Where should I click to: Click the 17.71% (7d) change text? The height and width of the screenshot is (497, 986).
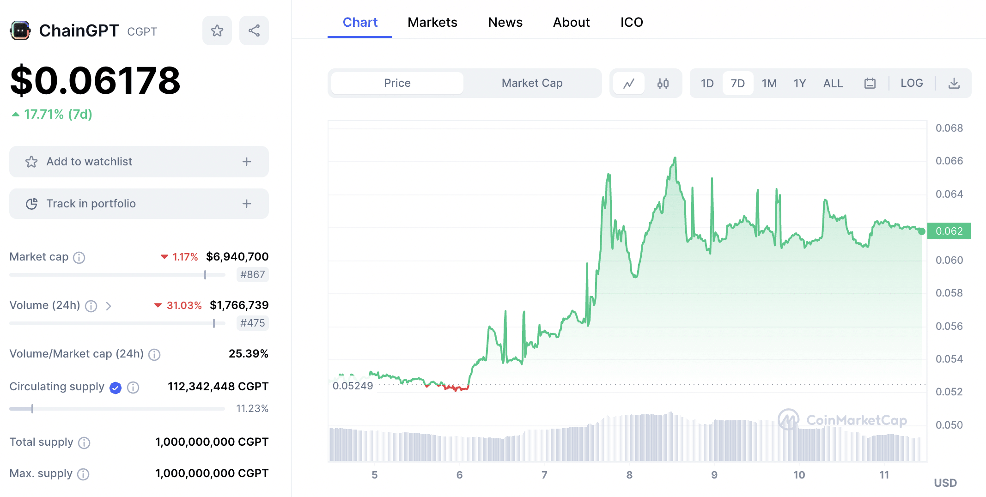58,114
